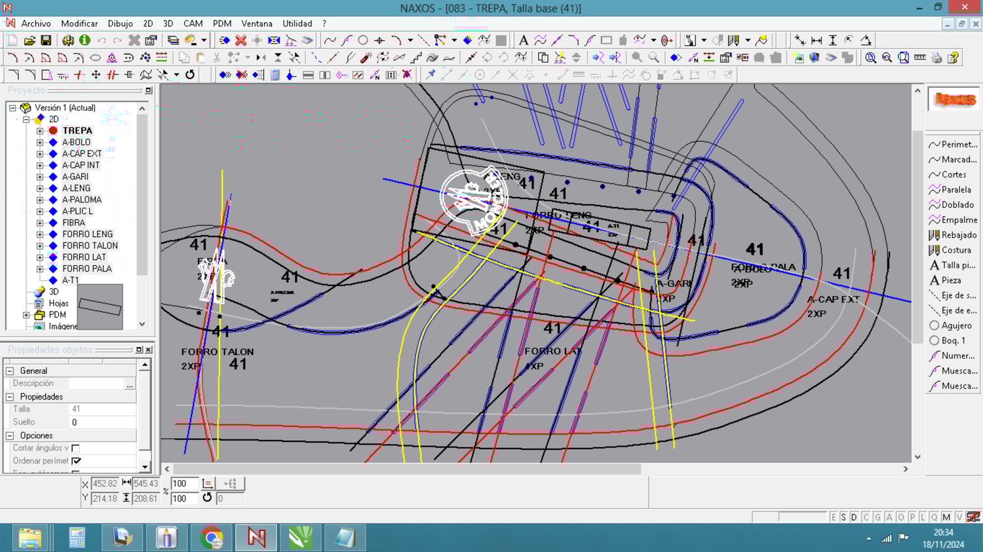This screenshot has width=983, height=552.
Task: Open the CAM menu
Action: point(193,24)
